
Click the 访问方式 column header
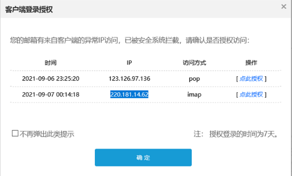pyautogui.click(x=194, y=63)
